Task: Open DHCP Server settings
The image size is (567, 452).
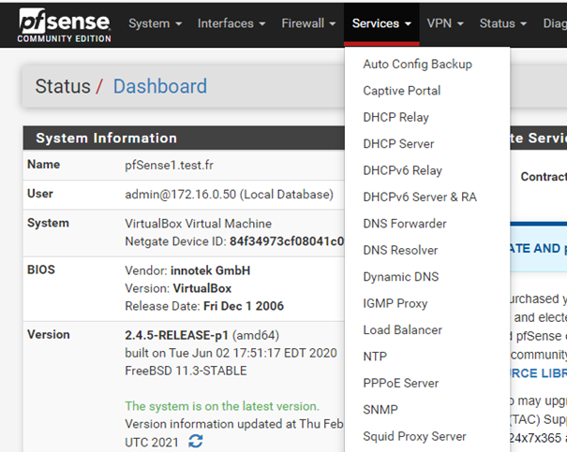Action: pos(398,144)
